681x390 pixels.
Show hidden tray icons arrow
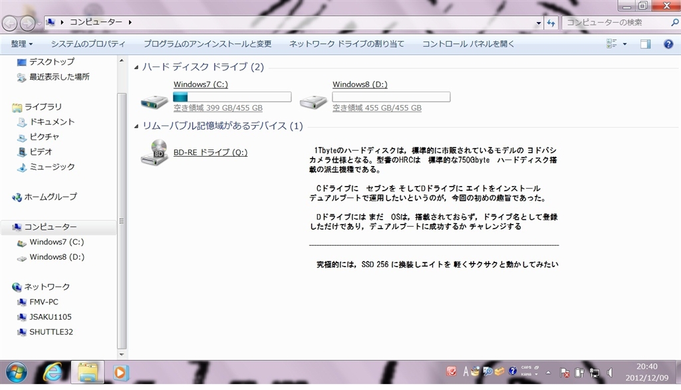(x=548, y=373)
